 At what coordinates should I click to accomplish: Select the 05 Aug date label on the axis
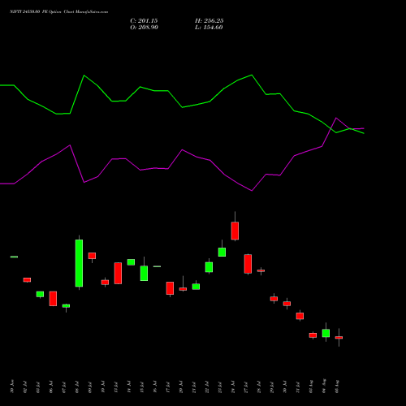[x=337, y=387]
